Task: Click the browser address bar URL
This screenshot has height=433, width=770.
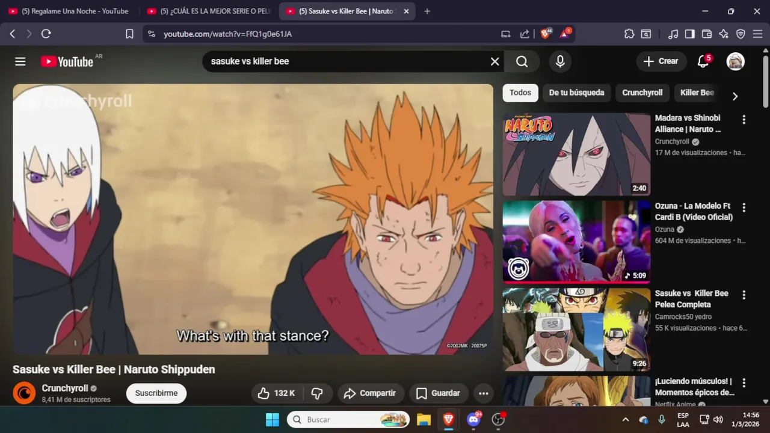Action: tap(227, 34)
